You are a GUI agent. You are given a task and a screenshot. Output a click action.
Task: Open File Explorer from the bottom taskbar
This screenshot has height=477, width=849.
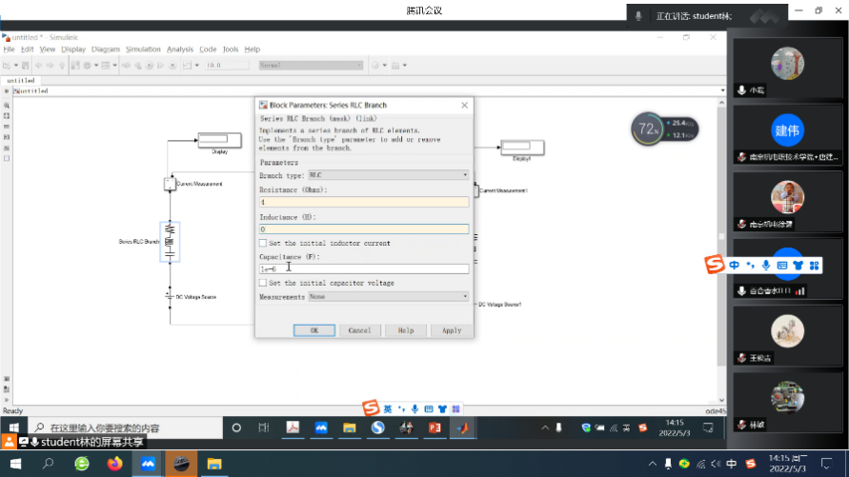pyautogui.click(x=214, y=464)
